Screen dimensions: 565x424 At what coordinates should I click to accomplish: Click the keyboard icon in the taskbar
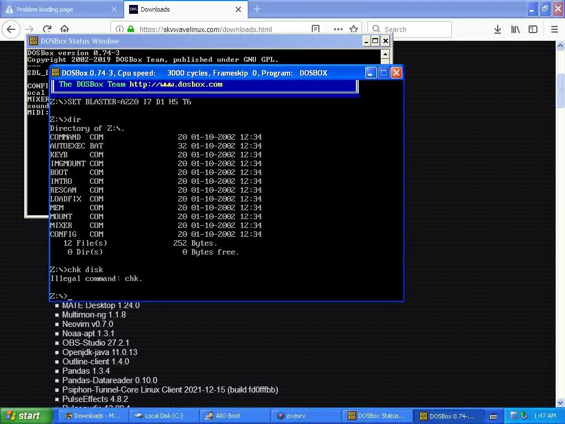point(493,416)
